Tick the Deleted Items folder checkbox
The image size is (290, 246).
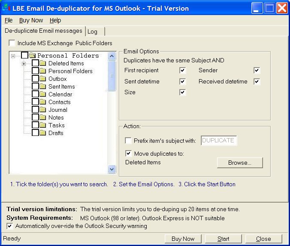tap(35, 63)
